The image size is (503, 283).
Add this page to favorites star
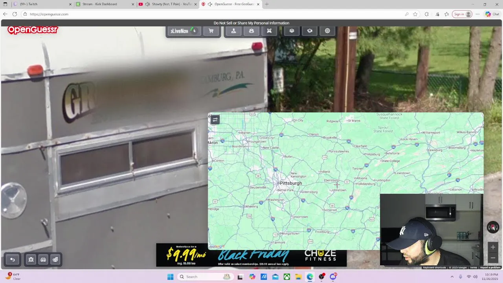(415, 14)
